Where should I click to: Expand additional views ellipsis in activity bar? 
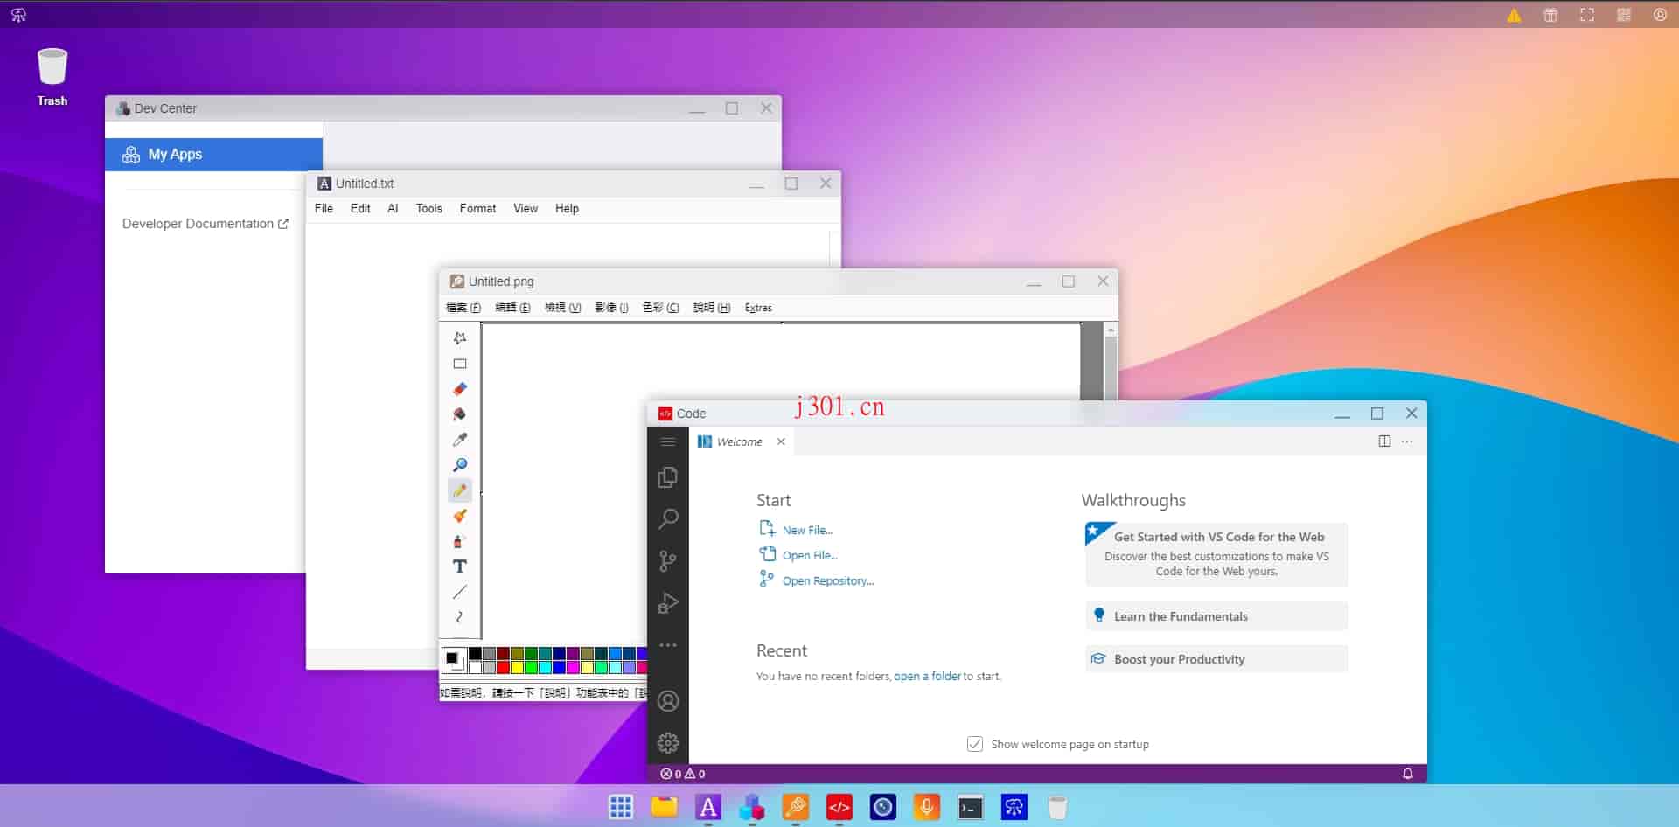tap(668, 645)
